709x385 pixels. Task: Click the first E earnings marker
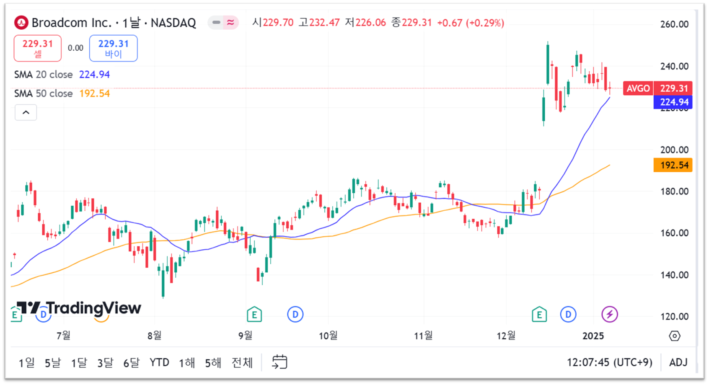tap(15, 314)
